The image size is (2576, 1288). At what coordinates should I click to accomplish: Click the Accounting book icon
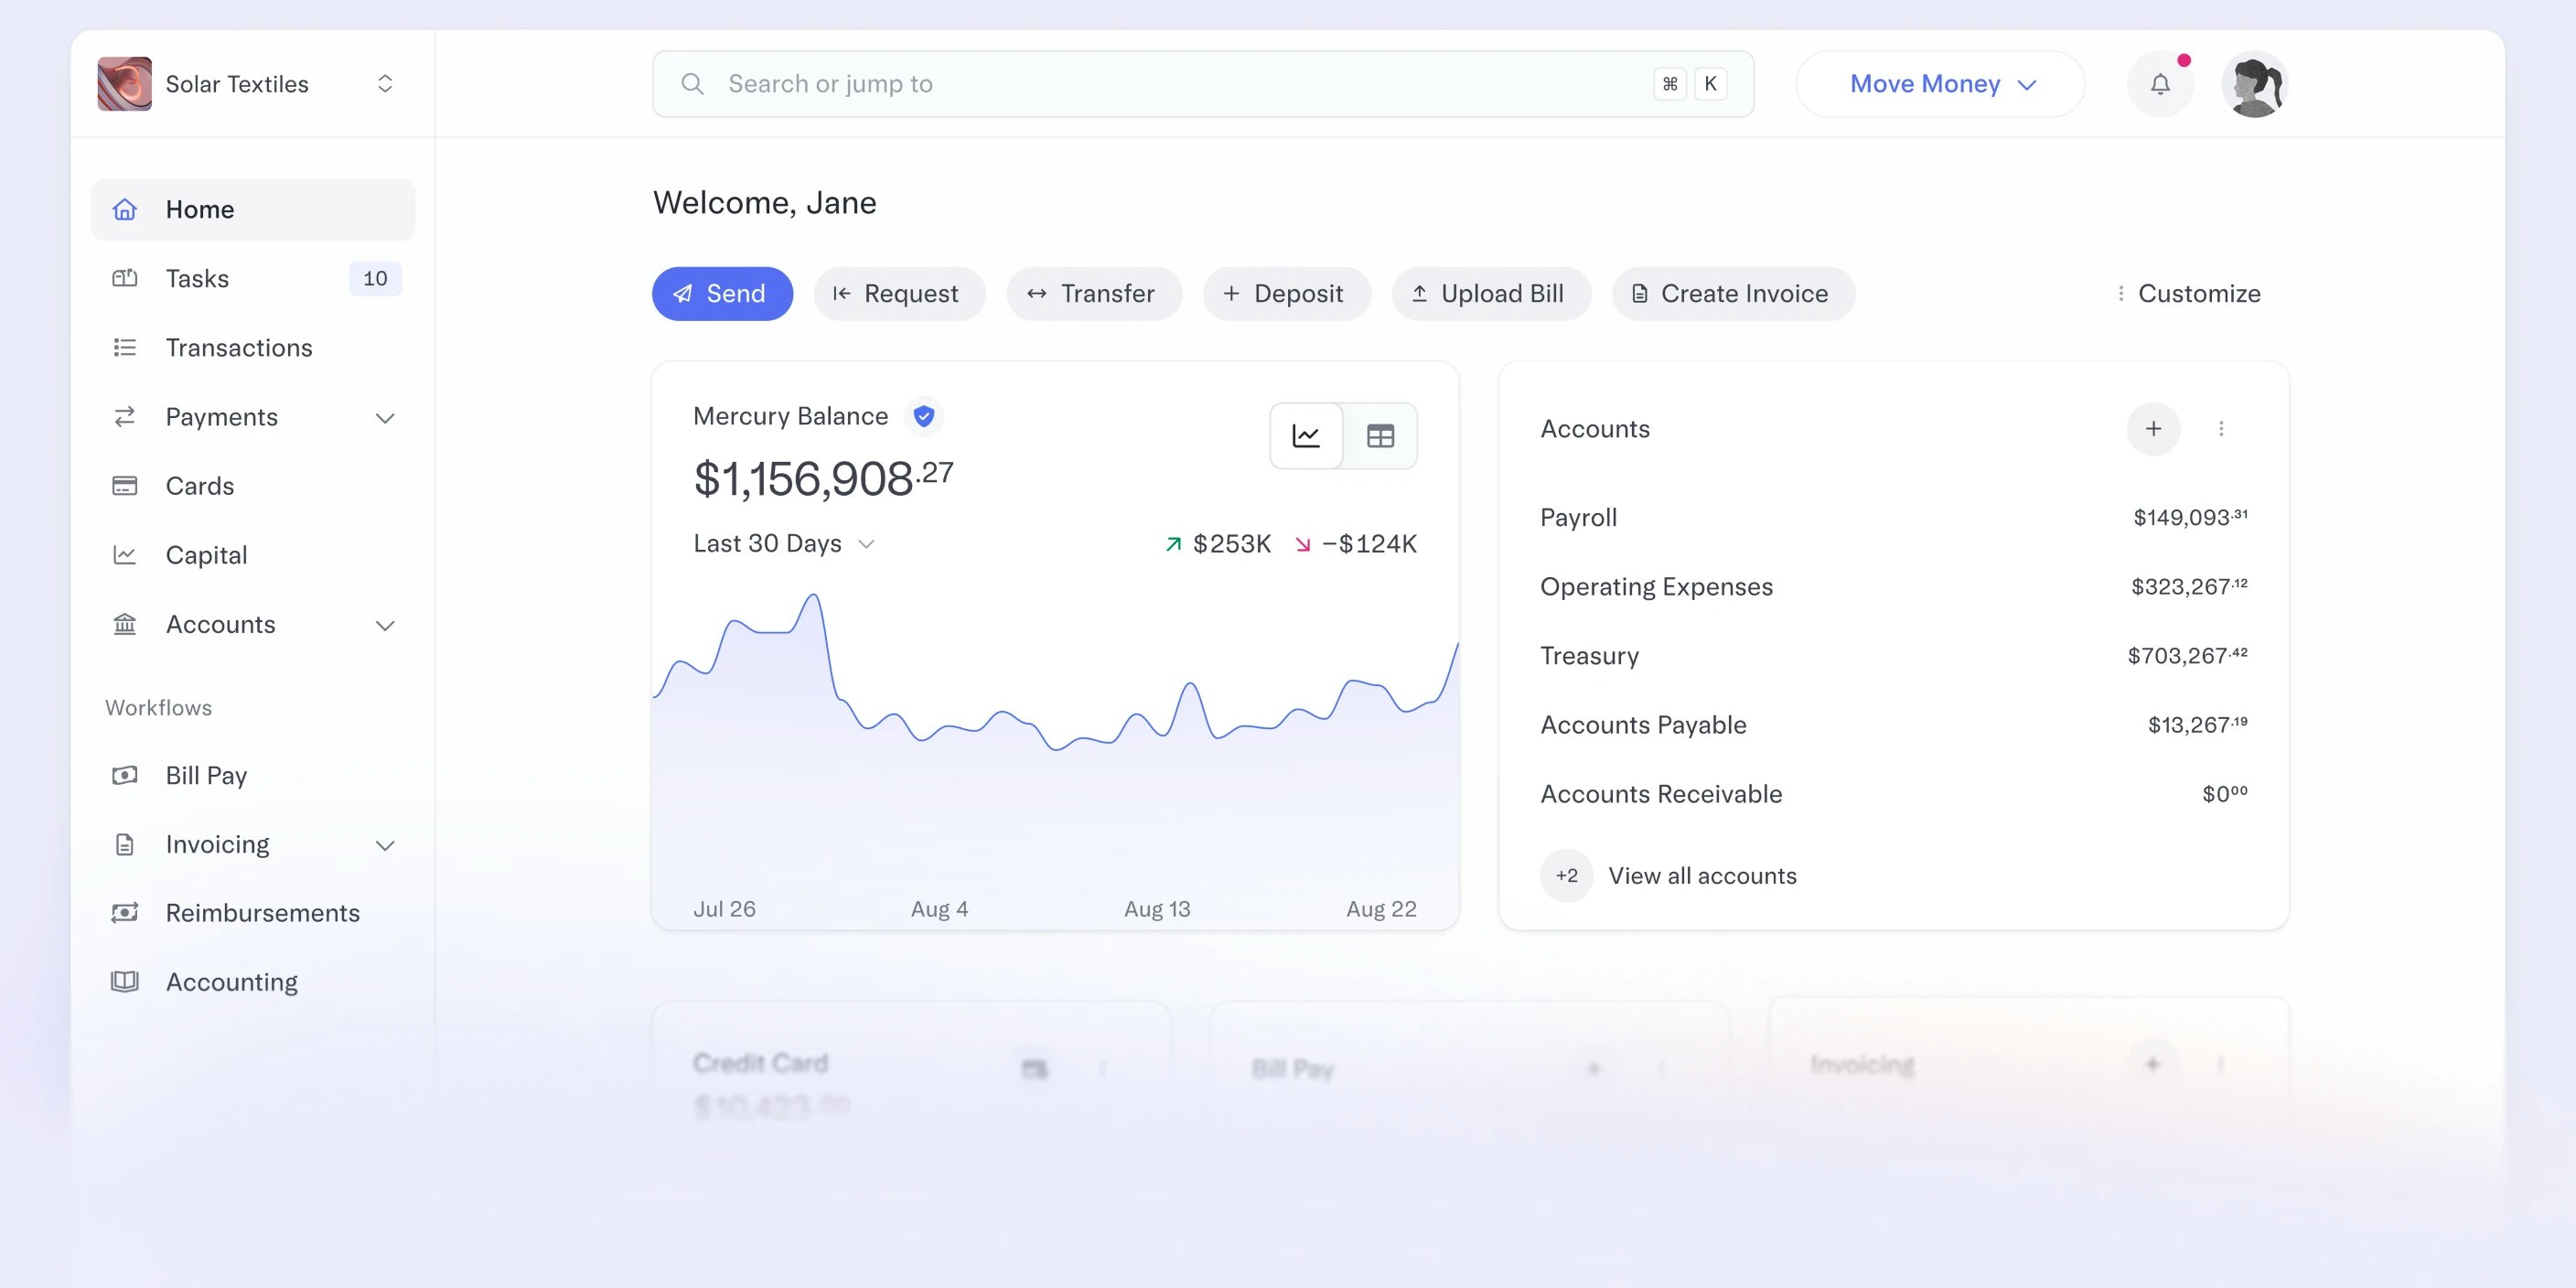click(124, 982)
